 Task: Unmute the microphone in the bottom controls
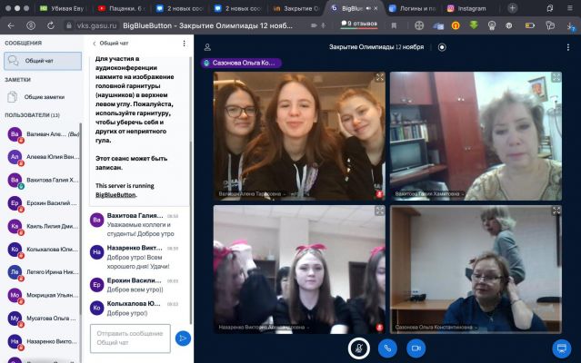pyautogui.click(x=358, y=348)
